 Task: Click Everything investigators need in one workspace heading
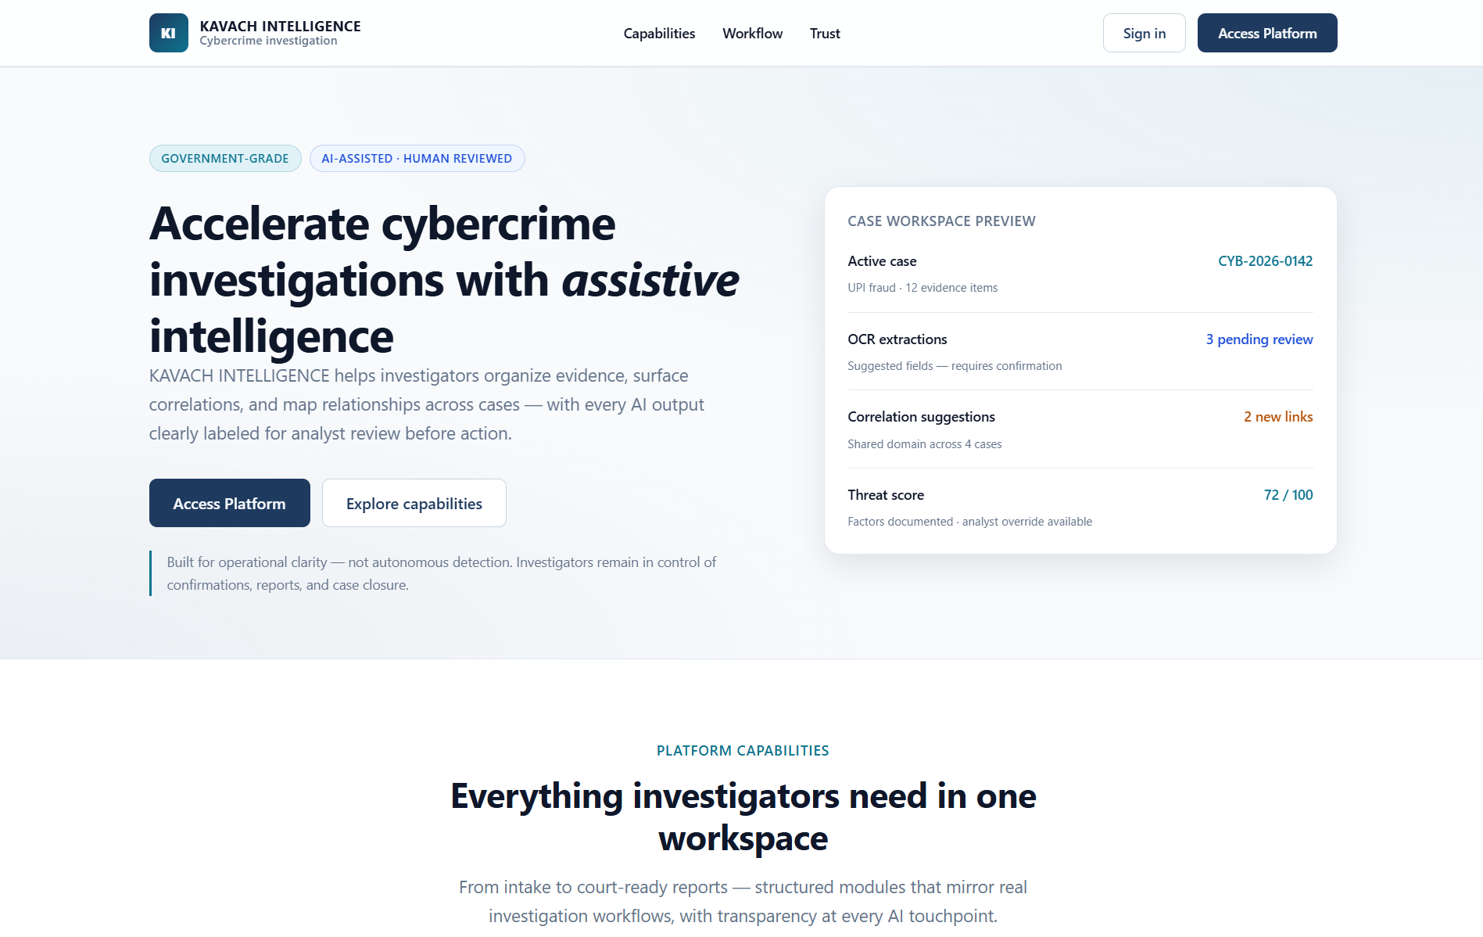pyautogui.click(x=743, y=817)
